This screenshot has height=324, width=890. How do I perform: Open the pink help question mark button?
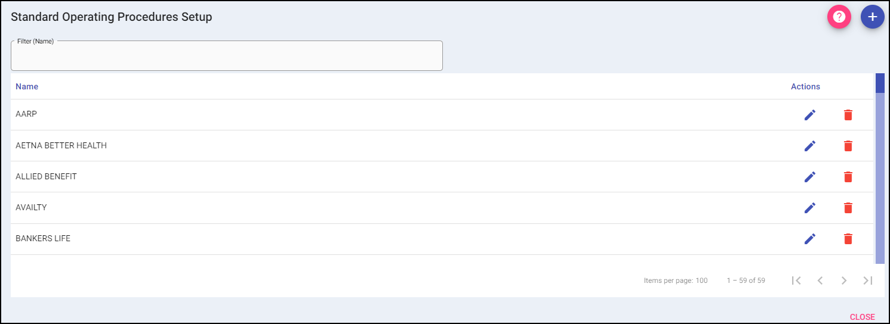(x=839, y=17)
